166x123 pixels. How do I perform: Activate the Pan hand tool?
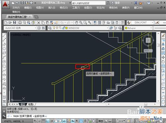click(x=76, y=23)
